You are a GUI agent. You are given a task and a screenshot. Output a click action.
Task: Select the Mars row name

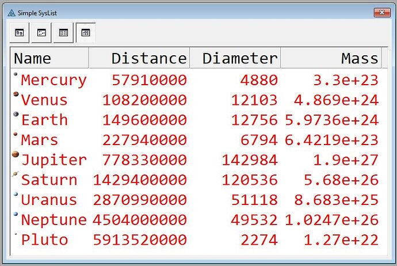(40, 140)
